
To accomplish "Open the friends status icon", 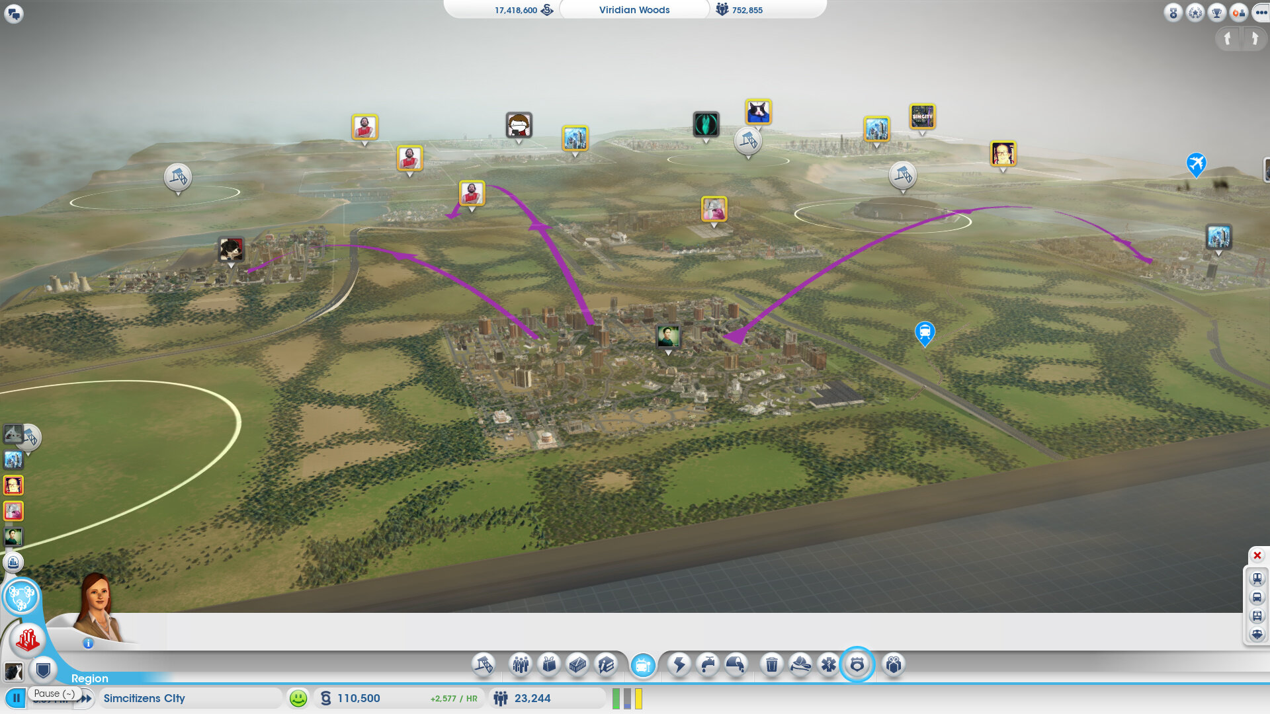I will point(1239,13).
